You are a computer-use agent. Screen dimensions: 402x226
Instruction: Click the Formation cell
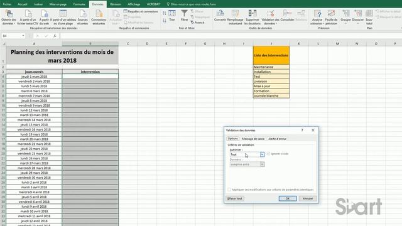coord(271,91)
